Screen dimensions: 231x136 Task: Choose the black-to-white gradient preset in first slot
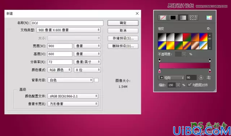[x=162, y=37]
